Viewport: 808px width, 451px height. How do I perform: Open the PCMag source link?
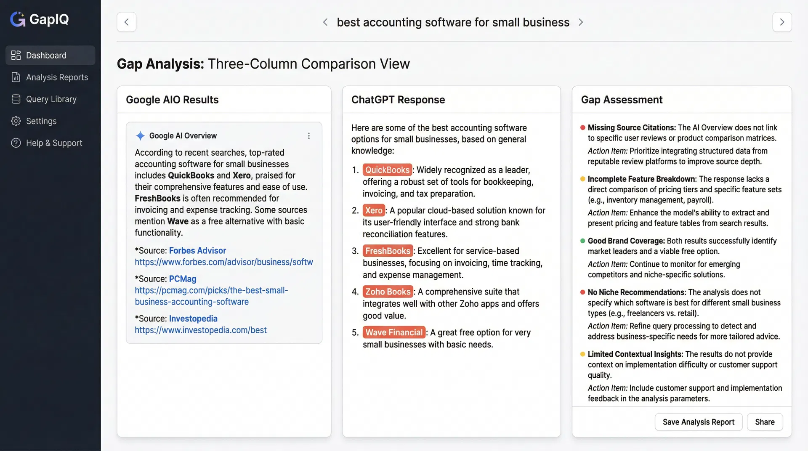[183, 279]
